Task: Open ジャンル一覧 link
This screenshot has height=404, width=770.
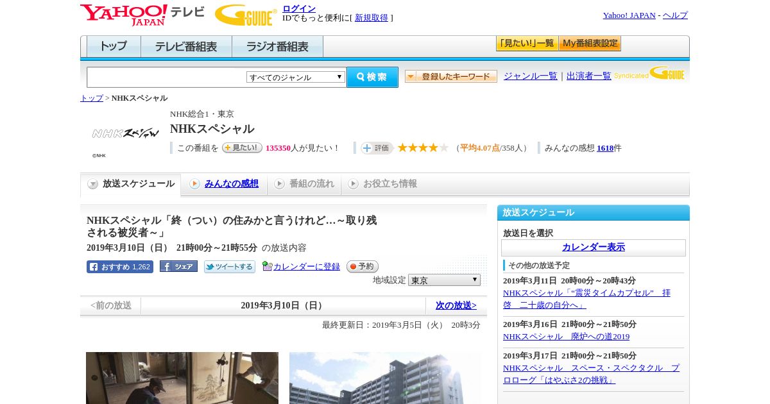Action: [531, 76]
